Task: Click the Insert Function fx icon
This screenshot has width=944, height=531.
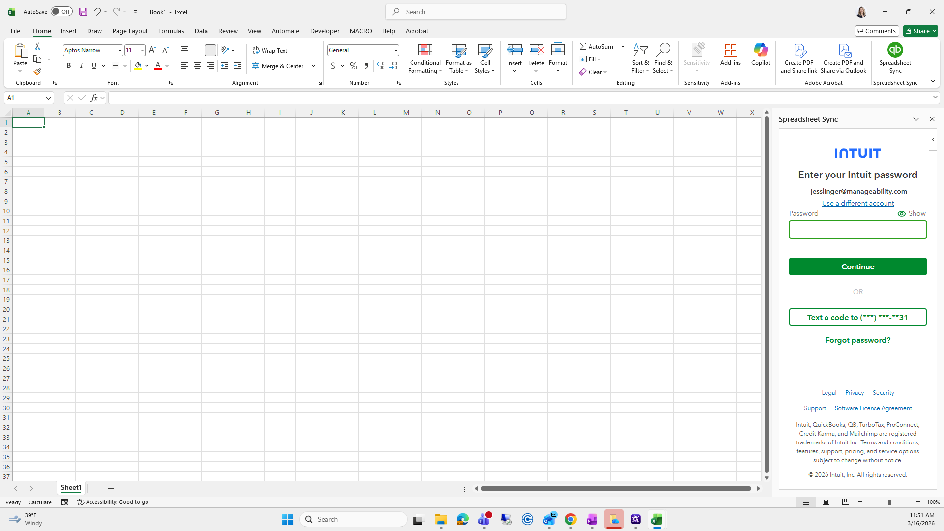Action: click(x=94, y=98)
